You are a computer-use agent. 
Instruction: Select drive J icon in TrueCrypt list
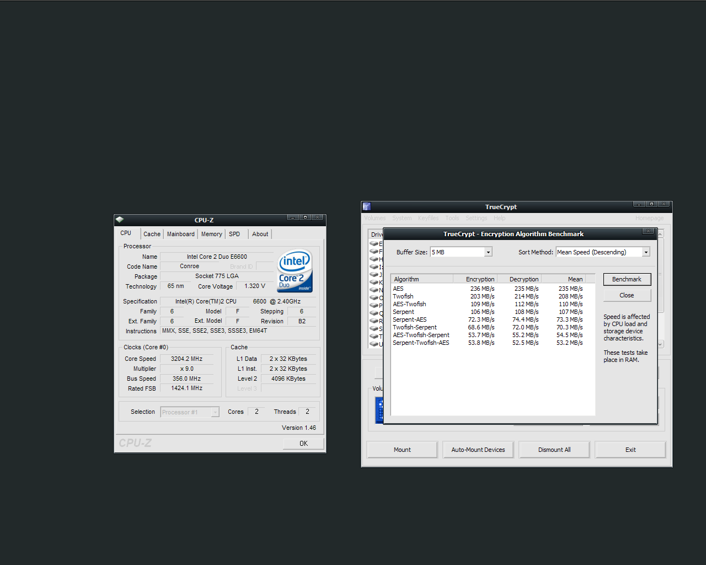click(374, 274)
